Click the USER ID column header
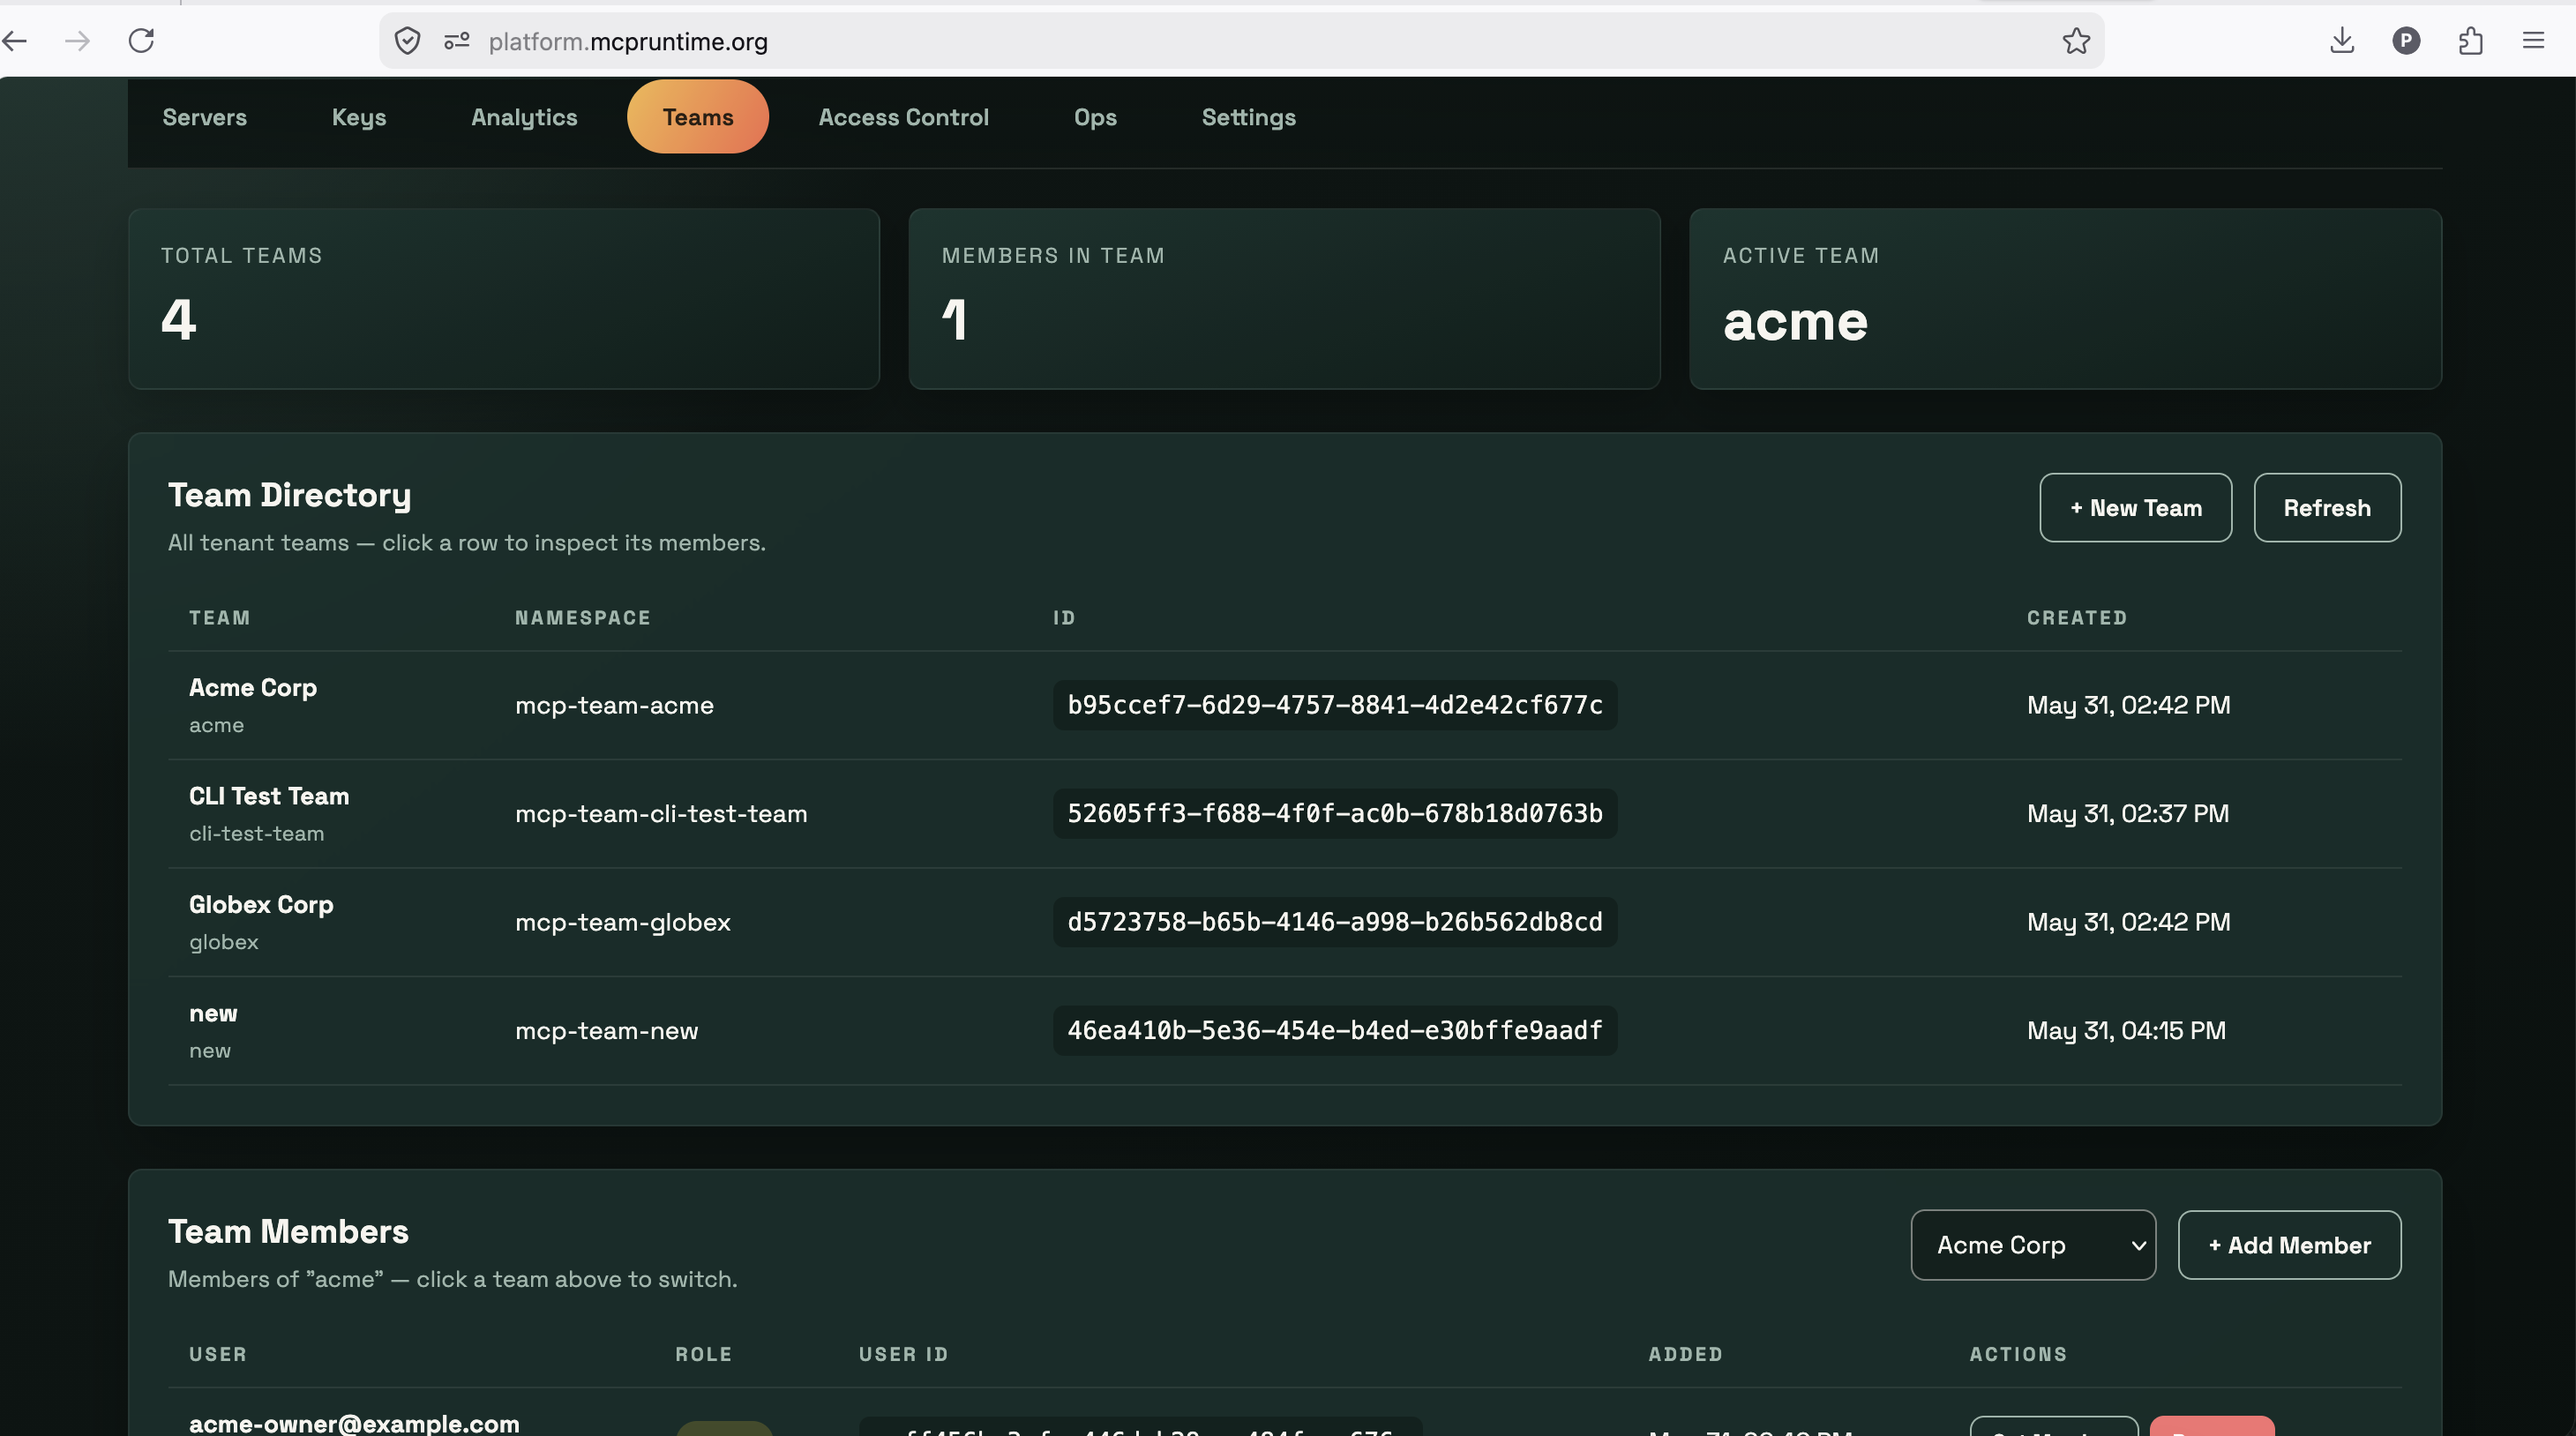2576x1436 pixels. point(903,1354)
